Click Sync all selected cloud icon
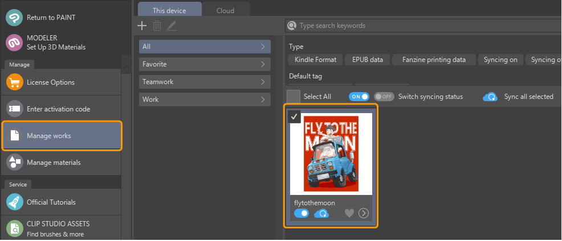The width and height of the screenshot is (562, 241). tap(490, 97)
